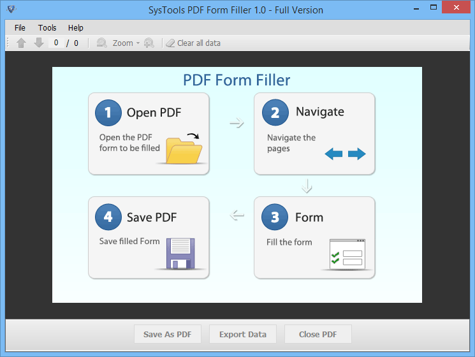This screenshot has height=357, width=475.
Task: Click the 'Navigate' heading
Action: click(320, 112)
